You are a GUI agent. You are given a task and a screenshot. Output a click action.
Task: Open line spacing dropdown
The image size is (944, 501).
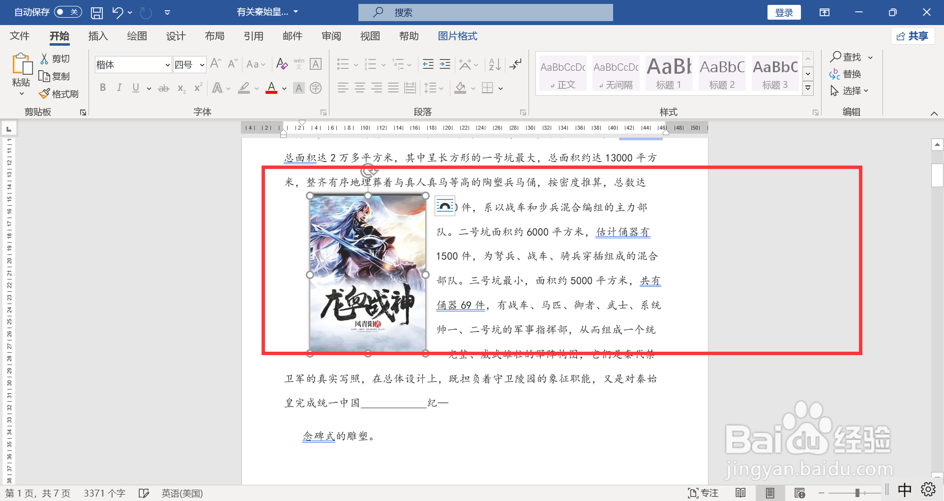point(434,88)
